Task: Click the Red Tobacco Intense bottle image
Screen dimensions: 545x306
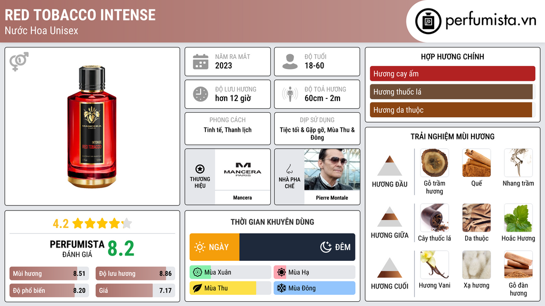Action: coord(92,126)
